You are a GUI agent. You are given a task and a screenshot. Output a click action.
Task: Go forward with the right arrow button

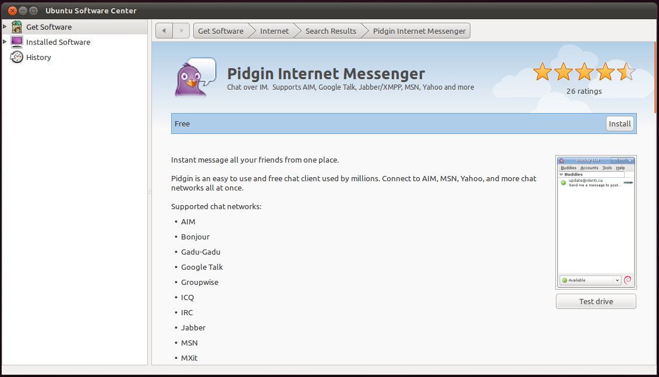pyautogui.click(x=181, y=31)
